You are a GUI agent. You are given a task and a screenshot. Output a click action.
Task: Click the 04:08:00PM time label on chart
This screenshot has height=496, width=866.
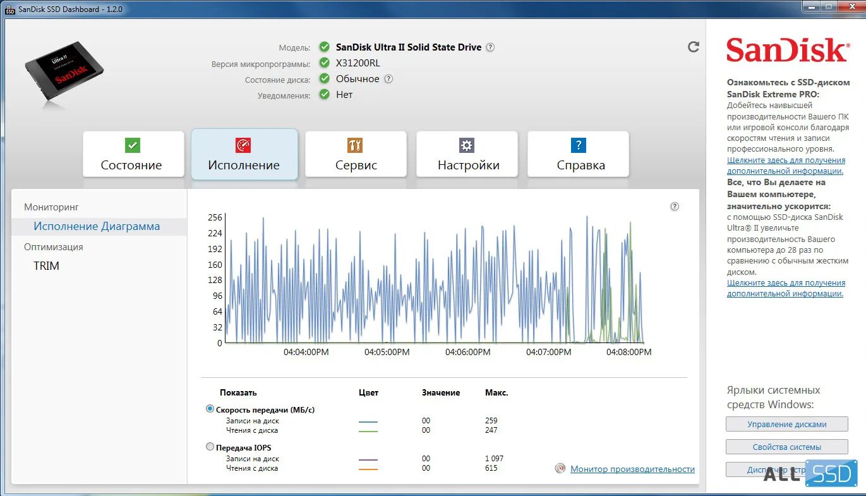(629, 352)
